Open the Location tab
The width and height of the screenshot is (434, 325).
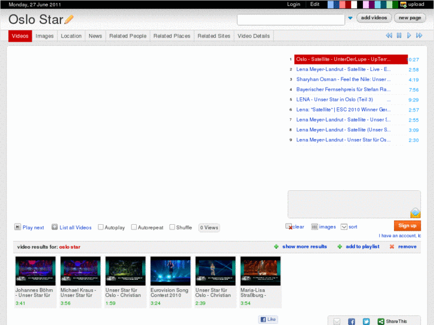[x=71, y=36]
